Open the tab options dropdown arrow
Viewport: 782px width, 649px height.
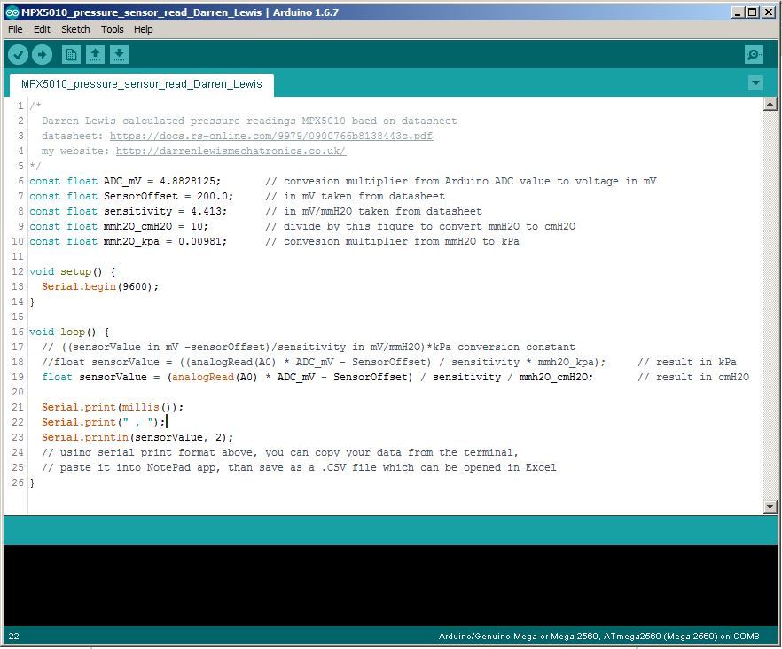pos(755,82)
